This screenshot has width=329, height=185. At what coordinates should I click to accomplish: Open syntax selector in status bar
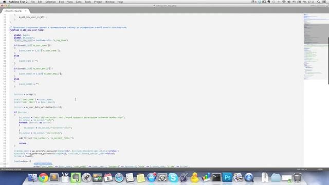point(320,169)
